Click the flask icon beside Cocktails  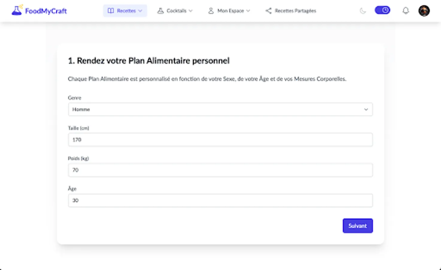coord(161,11)
